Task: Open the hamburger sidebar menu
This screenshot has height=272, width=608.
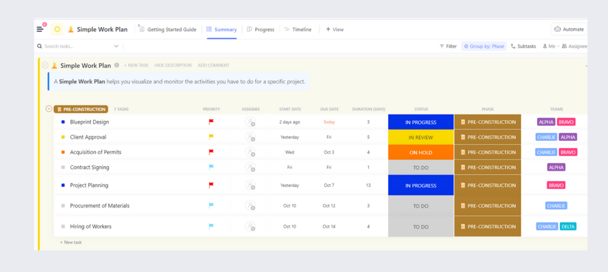Action: pos(40,29)
